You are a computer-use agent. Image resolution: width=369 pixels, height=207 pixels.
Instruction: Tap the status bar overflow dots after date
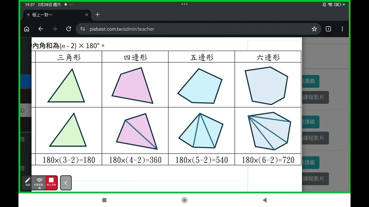(71, 5)
